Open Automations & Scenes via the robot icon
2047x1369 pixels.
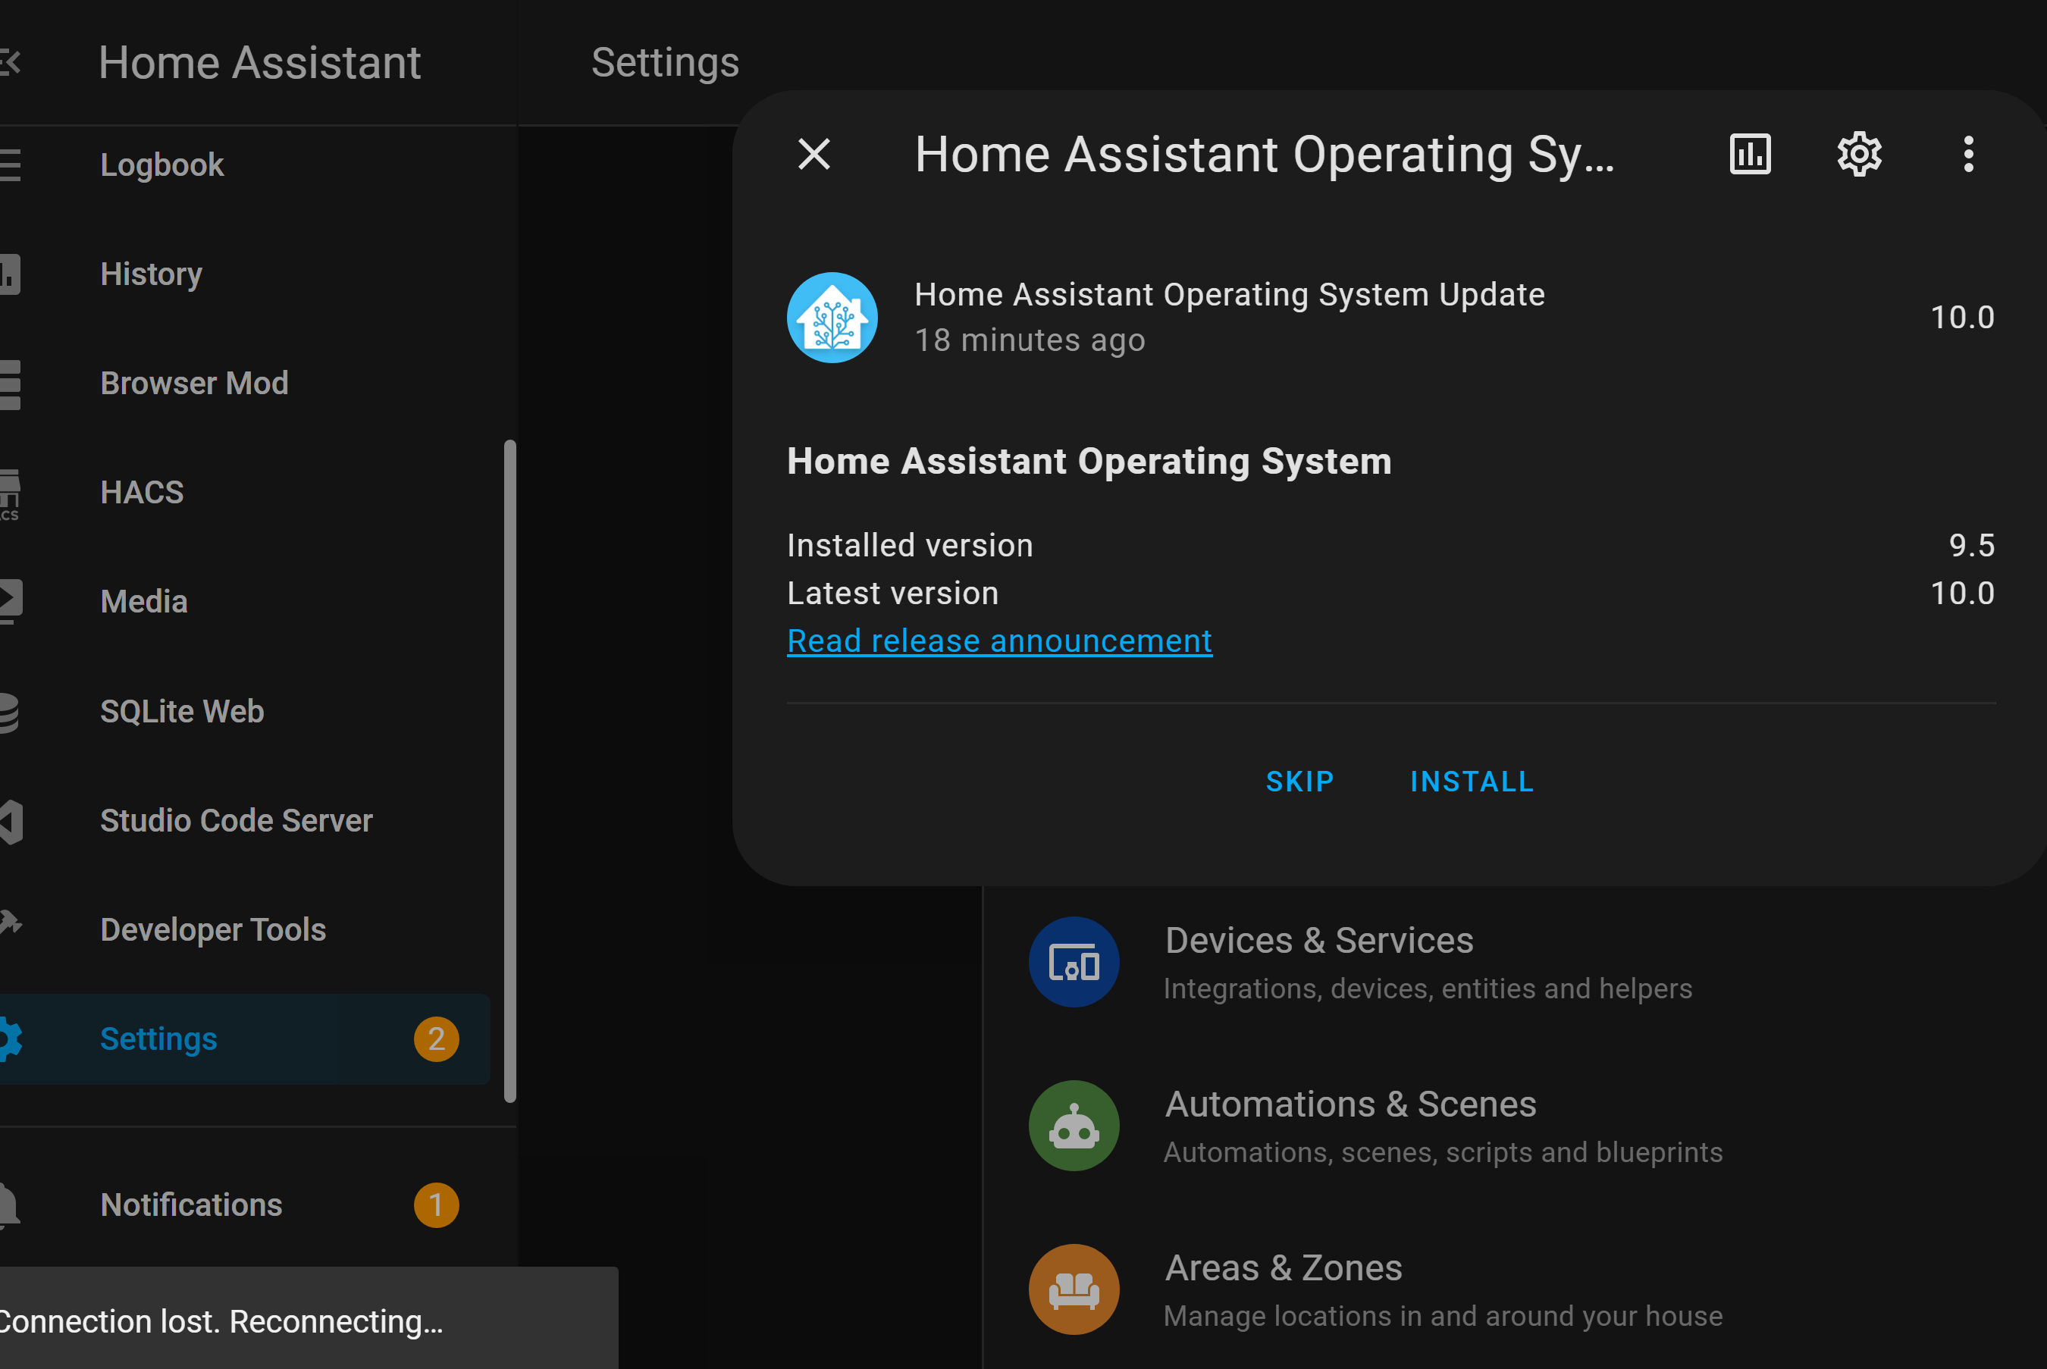tap(1074, 1126)
